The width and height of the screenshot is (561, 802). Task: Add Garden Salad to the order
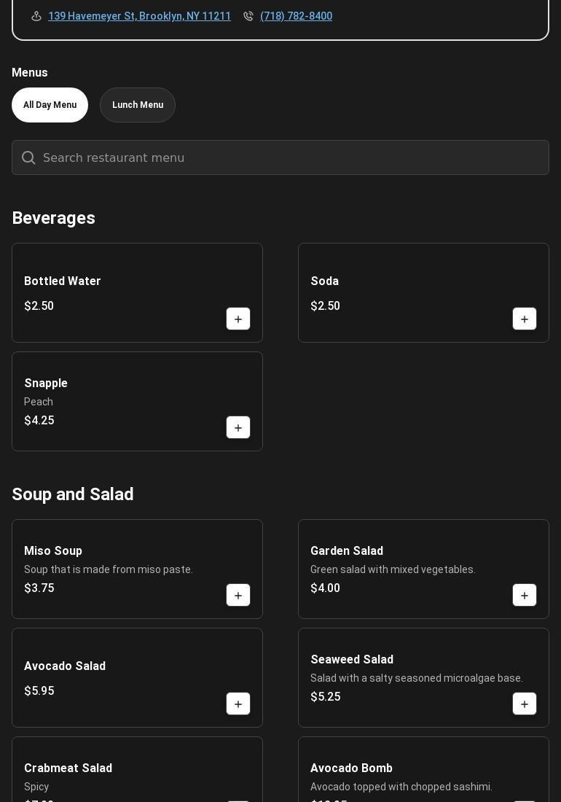tap(525, 596)
